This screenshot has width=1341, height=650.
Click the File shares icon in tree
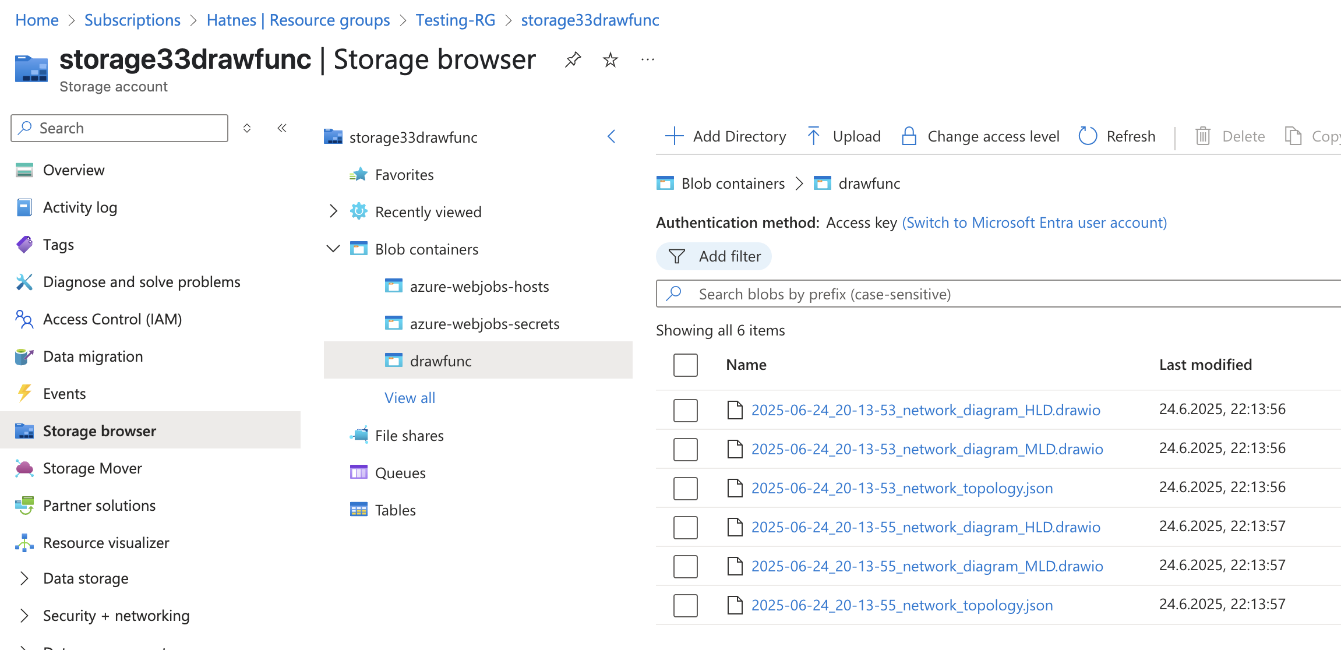pyautogui.click(x=359, y=434)
